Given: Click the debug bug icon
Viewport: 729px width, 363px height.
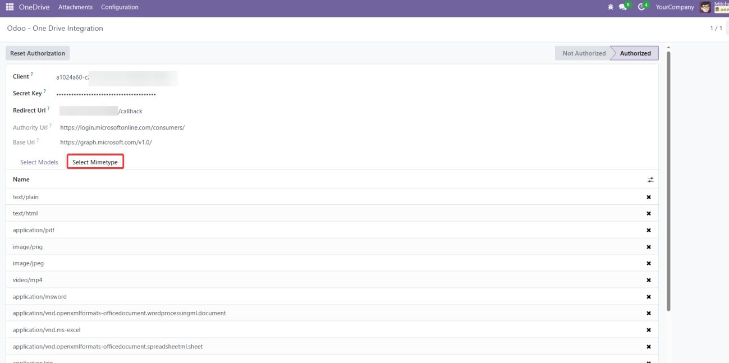Looking at the screenshot, I should coord(611,7).
